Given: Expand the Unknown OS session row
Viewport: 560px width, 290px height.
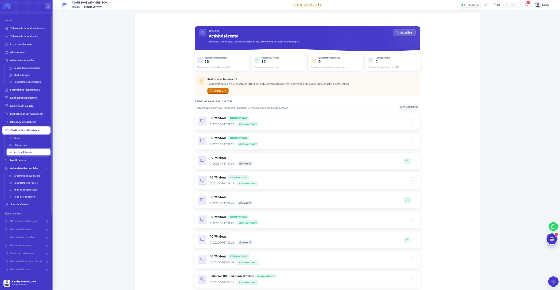Looking at the screenshot, I should tap(414, 279).
